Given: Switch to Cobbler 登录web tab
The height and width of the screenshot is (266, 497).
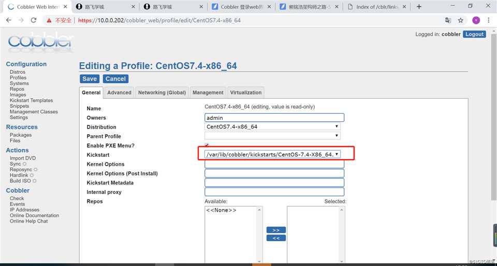Looking at the screenshot, I should pos(242,7).
